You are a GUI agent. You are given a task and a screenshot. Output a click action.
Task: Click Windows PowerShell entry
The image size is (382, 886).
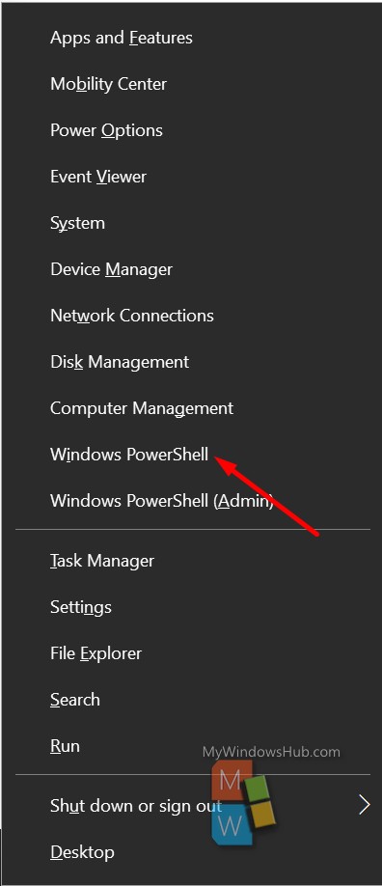point(192,455)
